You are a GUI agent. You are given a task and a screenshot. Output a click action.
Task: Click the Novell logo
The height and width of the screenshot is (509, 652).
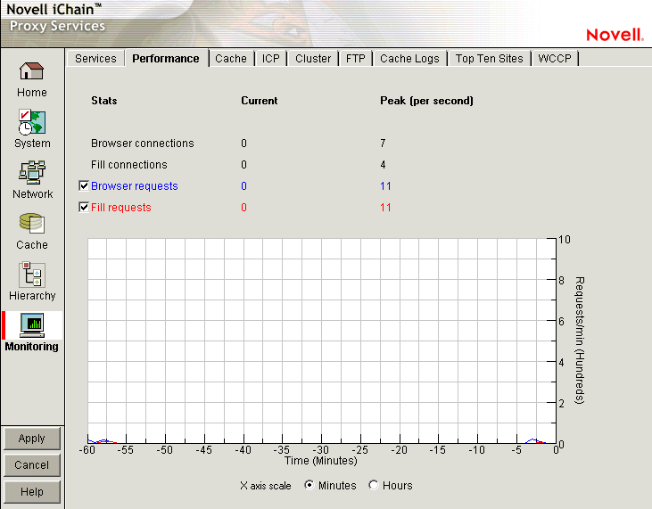click(615, 35)
